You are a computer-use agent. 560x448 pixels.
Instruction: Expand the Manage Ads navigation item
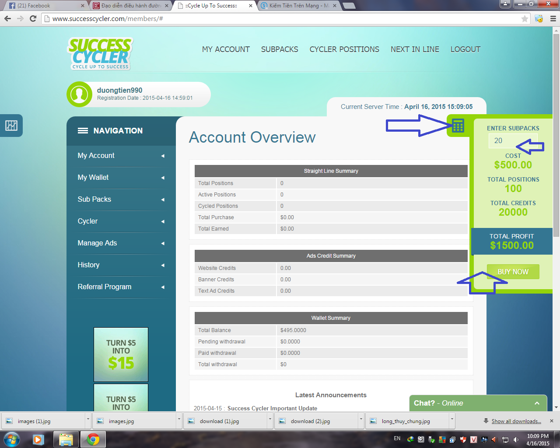tap(121, 243)
